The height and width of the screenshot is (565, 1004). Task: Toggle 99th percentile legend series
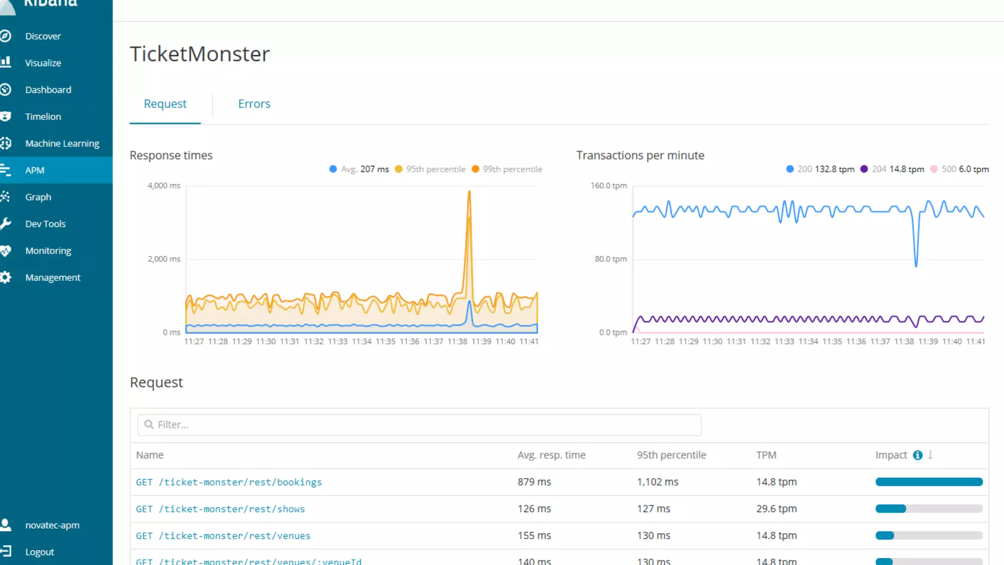click(507, 169)
